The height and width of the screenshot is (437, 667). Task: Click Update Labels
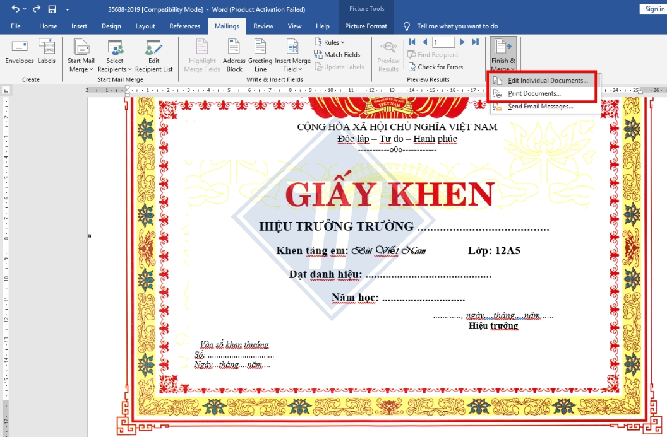[x=339, y=67]
